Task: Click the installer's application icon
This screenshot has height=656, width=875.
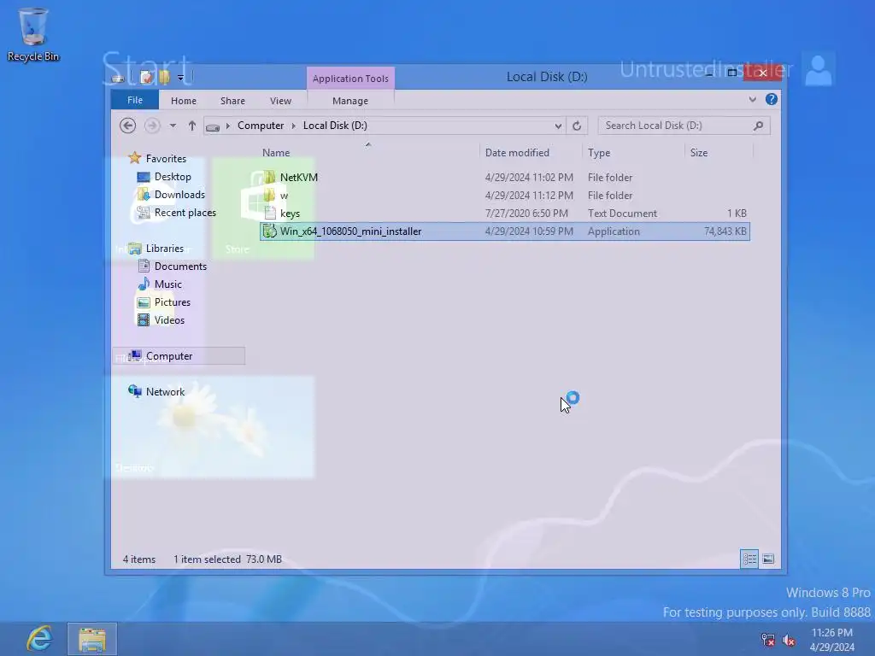Action: pyautogui.click(x=269, y=231)
